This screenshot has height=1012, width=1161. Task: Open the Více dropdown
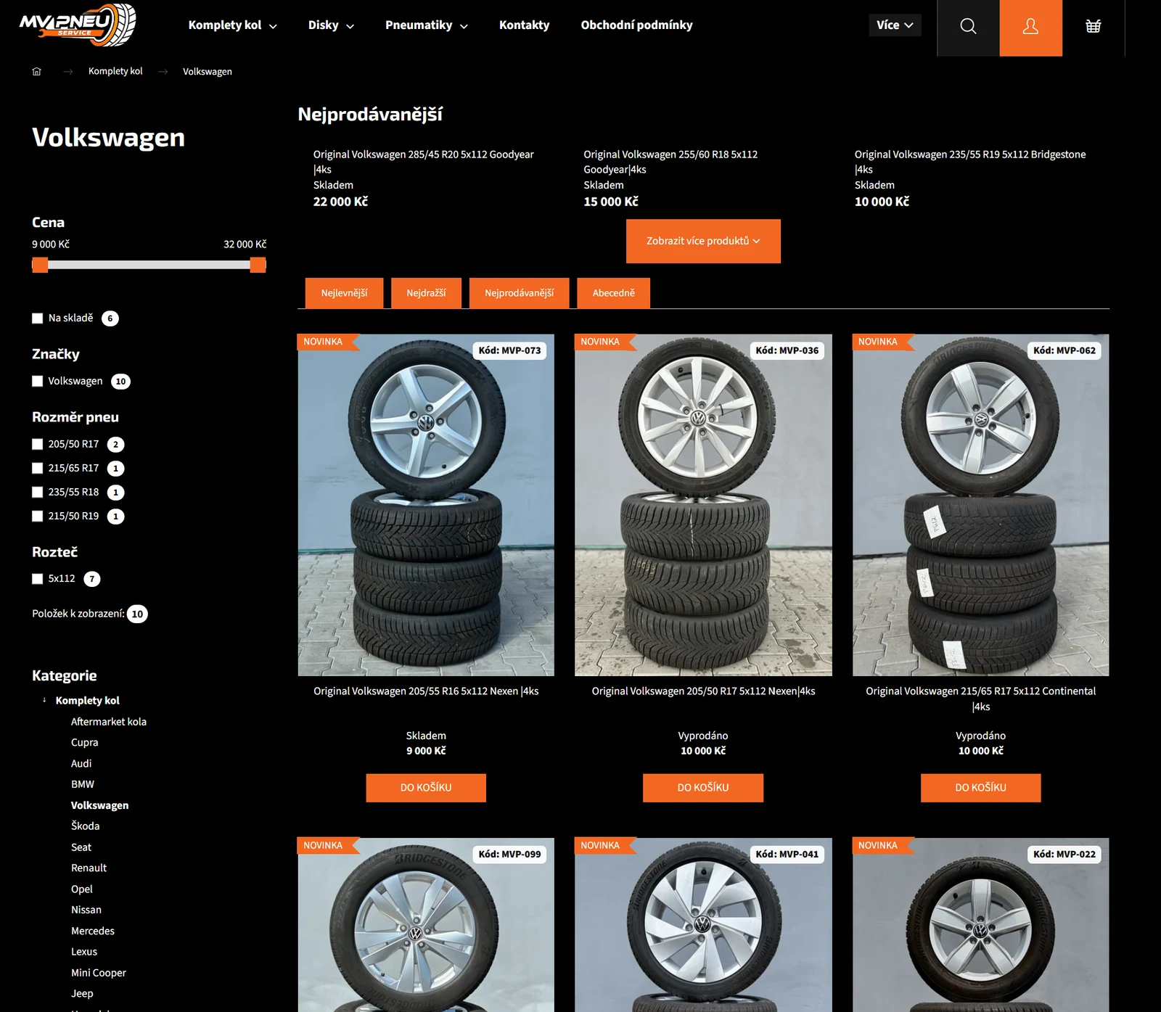(895, 25)
